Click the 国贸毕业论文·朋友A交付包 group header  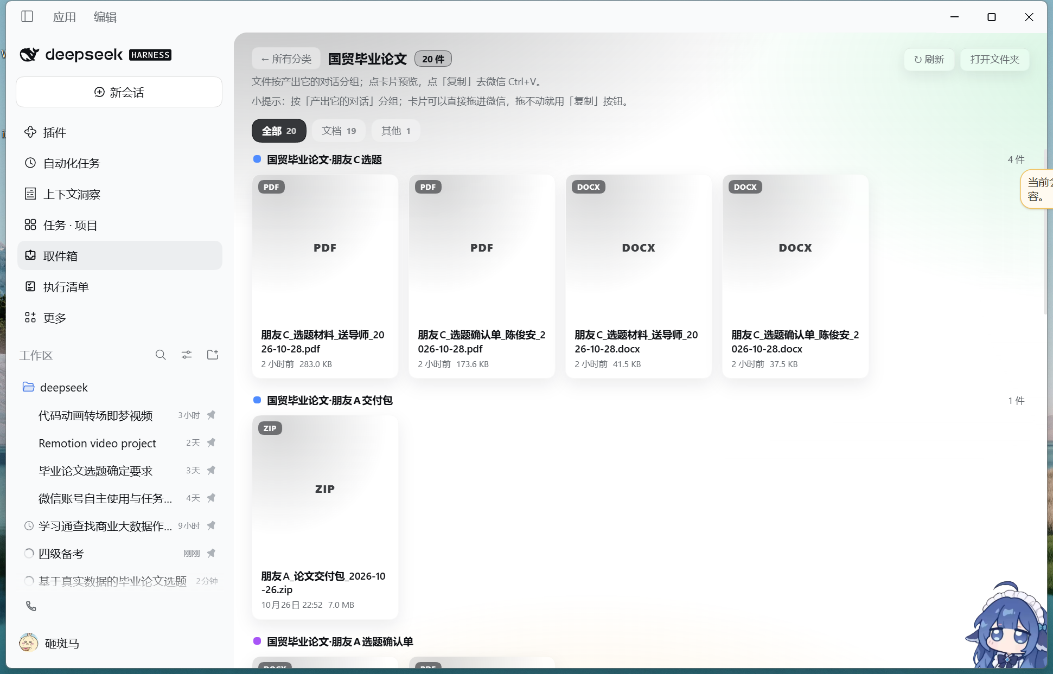pyautogui.click(x=330, y=401)
